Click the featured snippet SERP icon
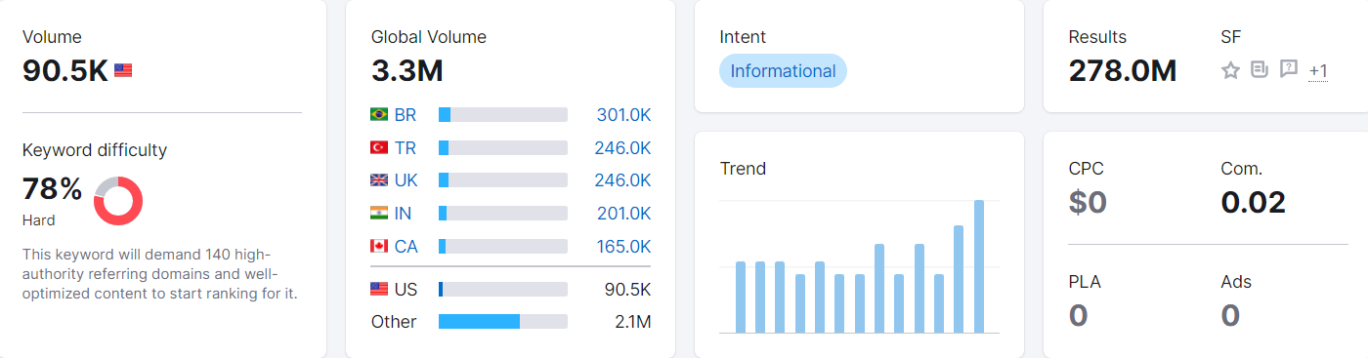 click(x=1260, y=69)
